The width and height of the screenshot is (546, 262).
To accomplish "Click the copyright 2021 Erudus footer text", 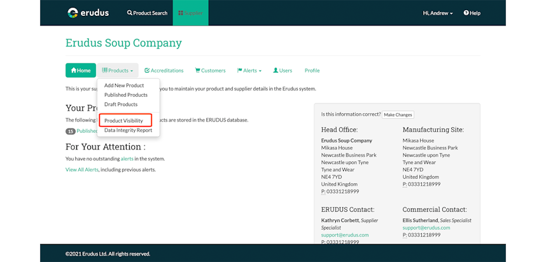I will [108, 254].
